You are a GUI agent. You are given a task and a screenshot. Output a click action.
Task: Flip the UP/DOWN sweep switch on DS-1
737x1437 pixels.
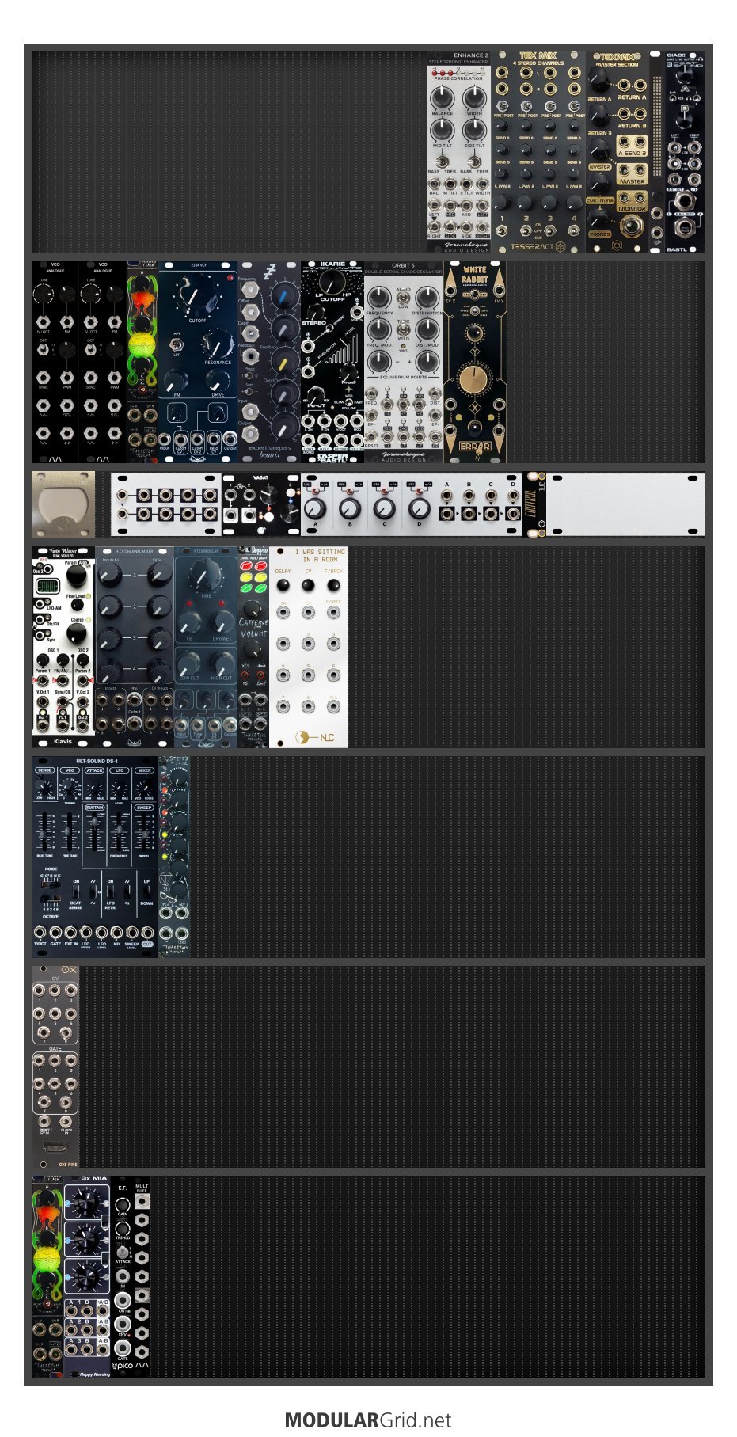147,891
